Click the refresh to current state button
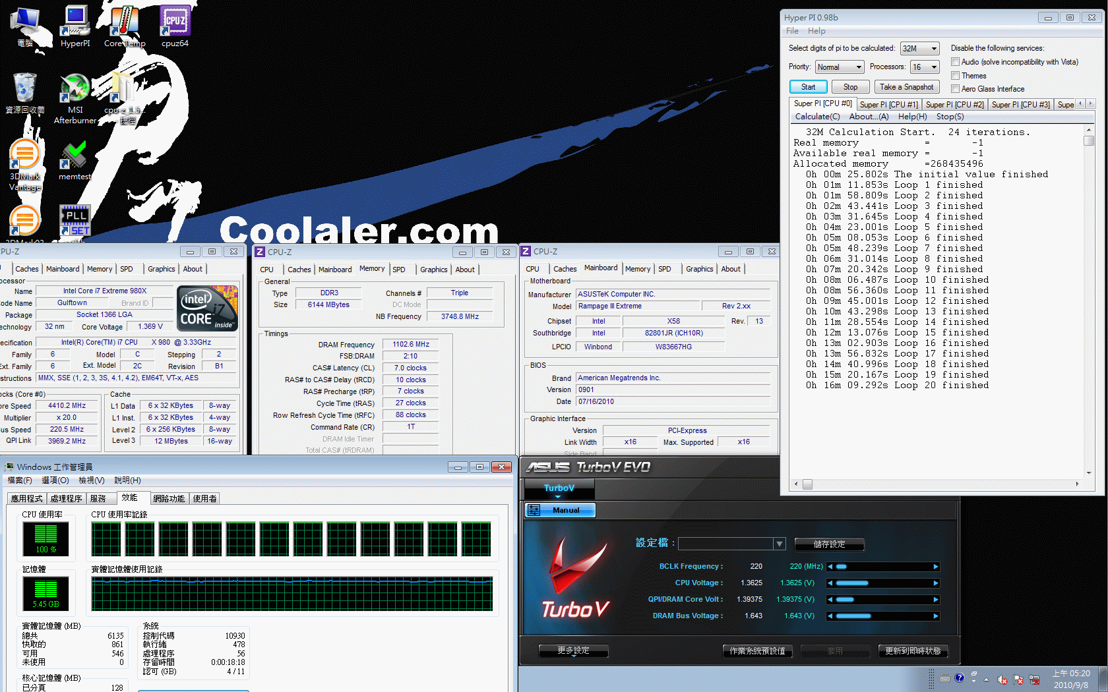This screenshot has width=1108, height=692. pyautogui.click(x=913, y=651)
